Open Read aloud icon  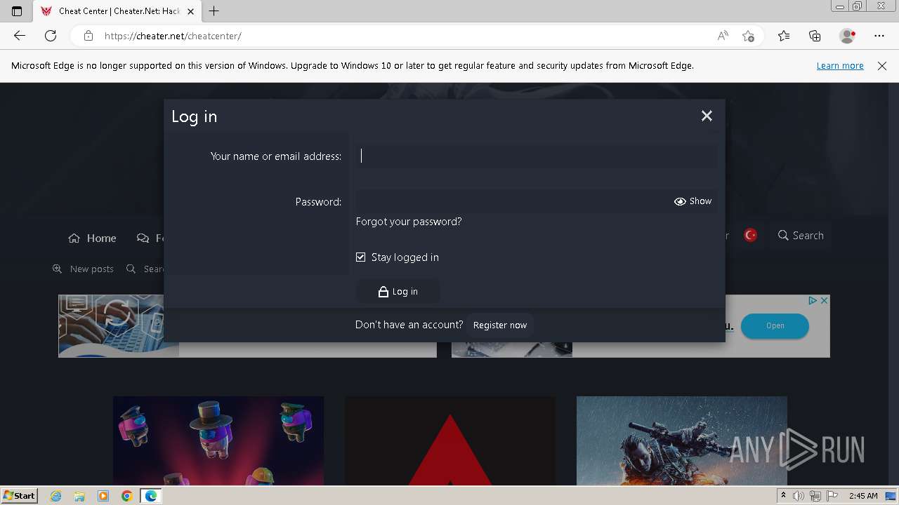[723, 36]
